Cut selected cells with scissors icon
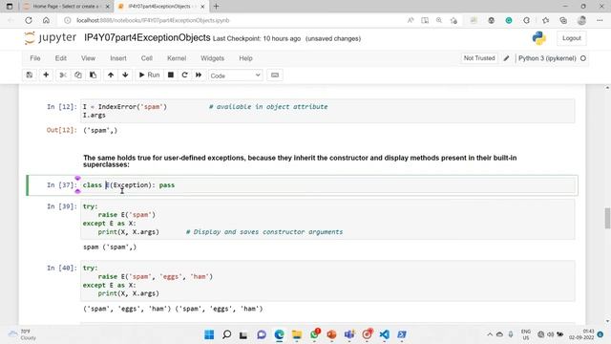 (63, 75)
